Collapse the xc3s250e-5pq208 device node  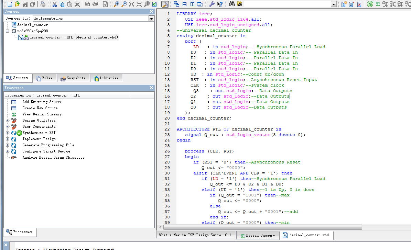click(x=8, y=31)
